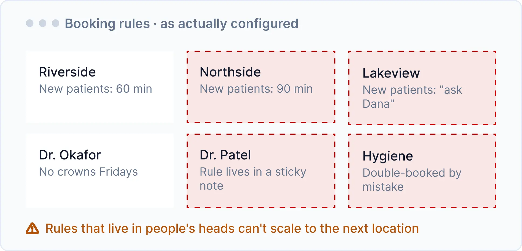Click the Hygiene heading

point(387,156)
